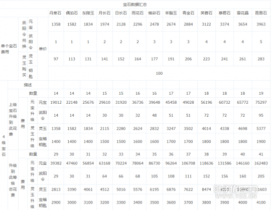Click the 75297 元宝 cost cell

coord(261,102)
